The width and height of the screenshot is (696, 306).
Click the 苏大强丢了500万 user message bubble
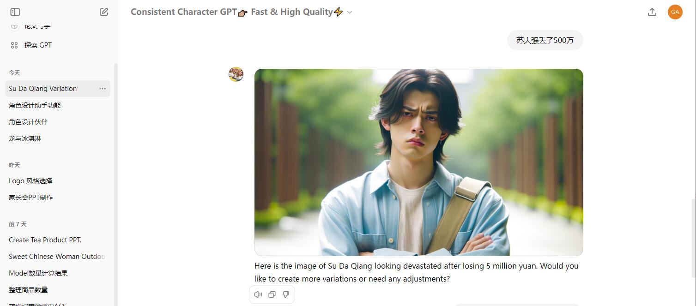coord(545,40)
